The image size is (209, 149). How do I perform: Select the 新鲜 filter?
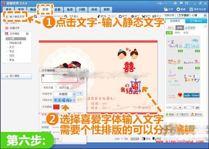tap(179, 28)
